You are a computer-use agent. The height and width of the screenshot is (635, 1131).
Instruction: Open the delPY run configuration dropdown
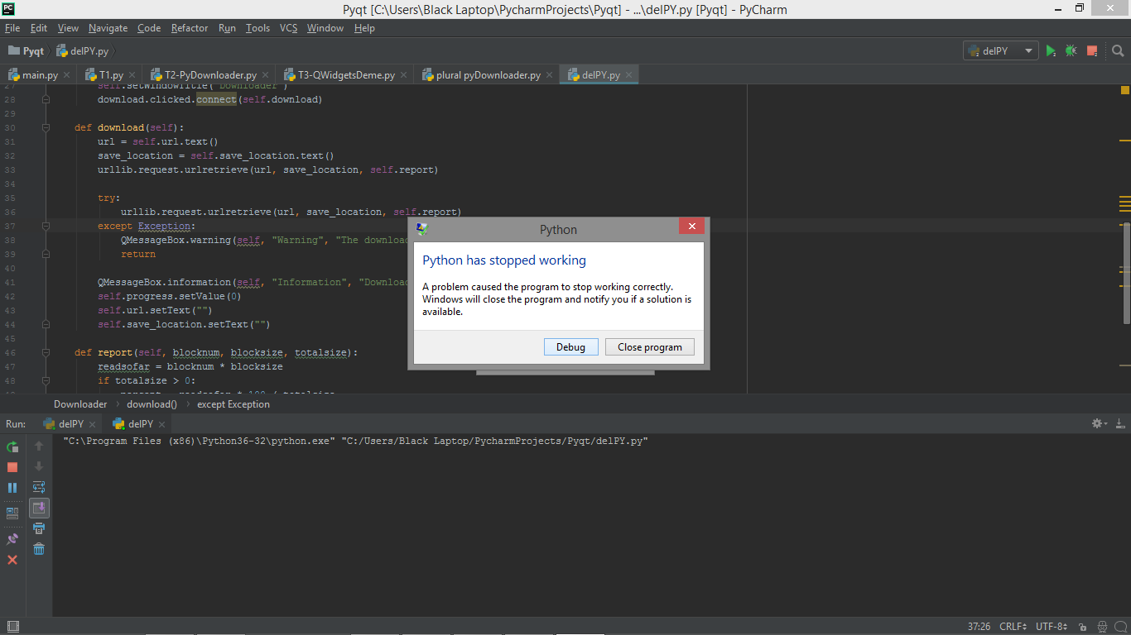(x=1001, y=51)
